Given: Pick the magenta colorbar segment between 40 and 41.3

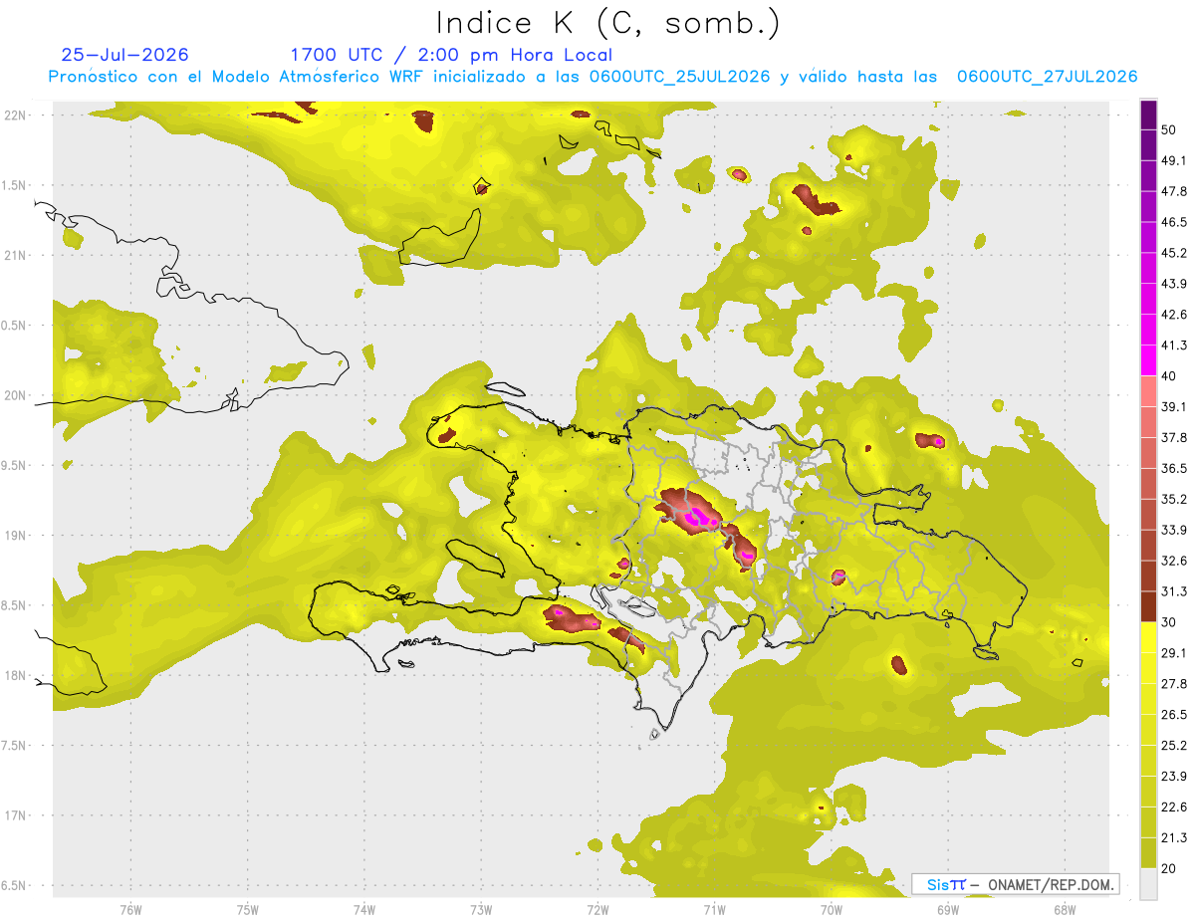Looking at the screenshot, I should 1148,360.
